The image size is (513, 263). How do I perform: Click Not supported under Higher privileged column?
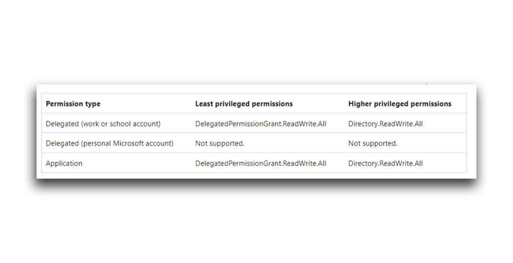click(x=373, y=144)
